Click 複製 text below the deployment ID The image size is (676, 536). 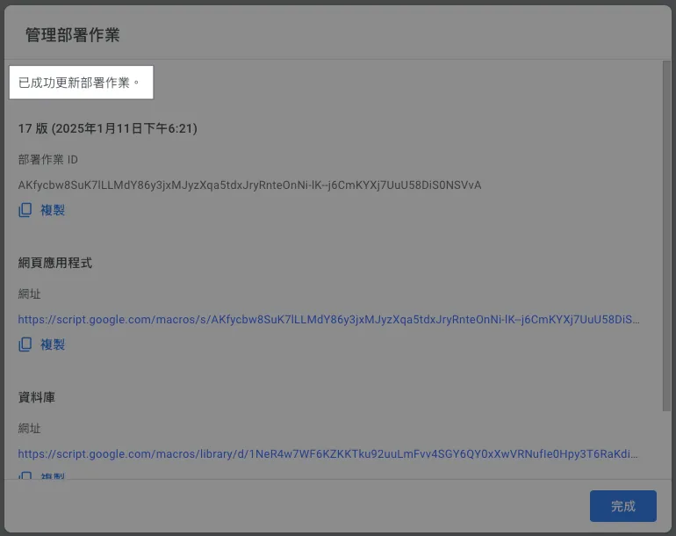pos(53,210)
